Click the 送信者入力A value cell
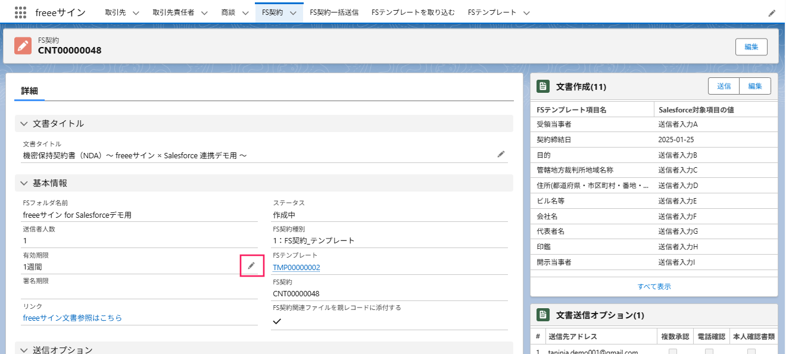The height and width of the screenshot is (354, 786). click(x=678, y=124)
